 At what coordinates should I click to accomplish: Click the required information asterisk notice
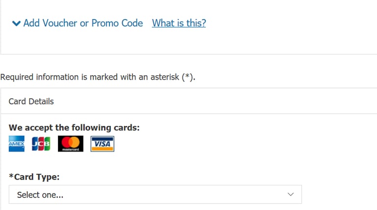98,77
